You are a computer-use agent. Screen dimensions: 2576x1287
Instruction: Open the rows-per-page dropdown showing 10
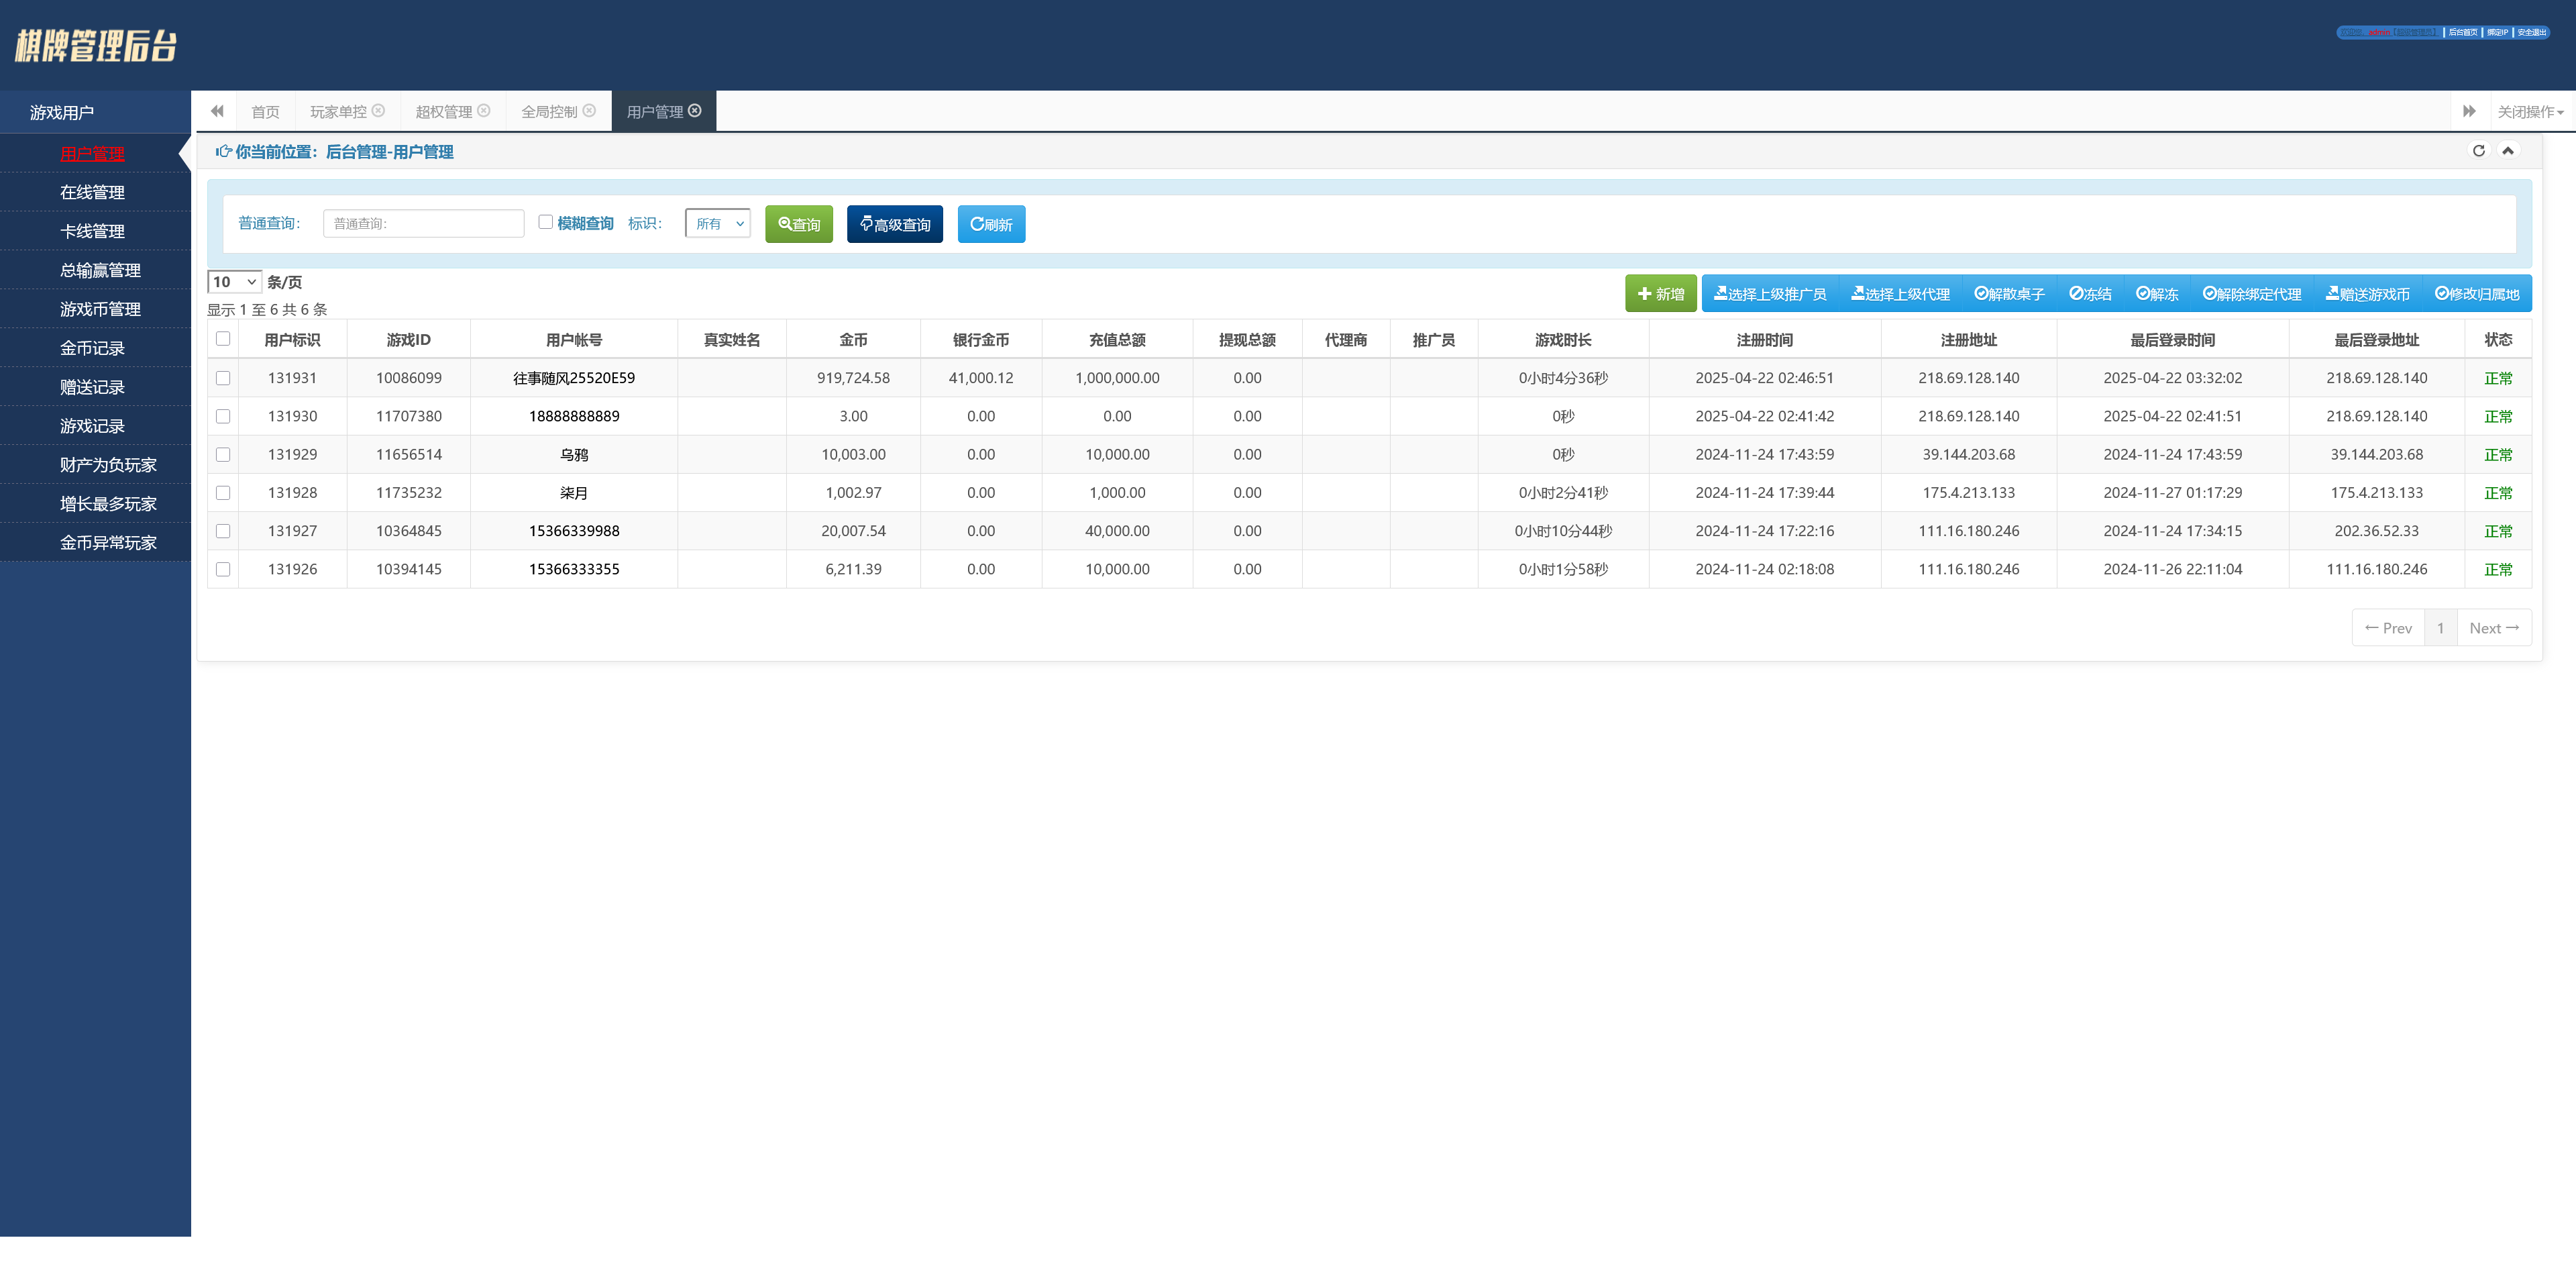coord(234,282)
